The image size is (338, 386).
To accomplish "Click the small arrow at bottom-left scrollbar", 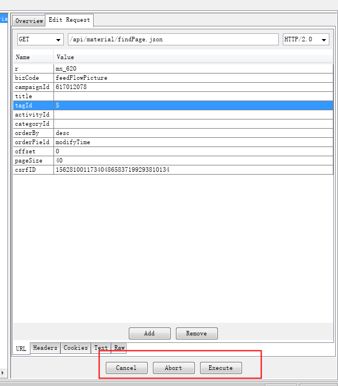I will click(3, 373).
